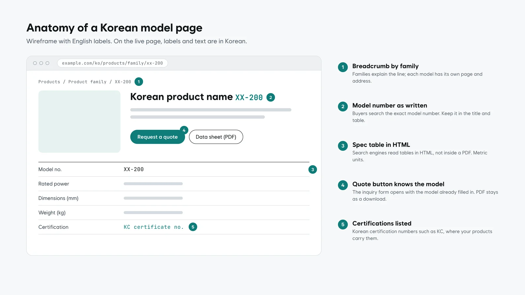
Task: Click the Certifications listed heading
Action: pyautogui.click(x=382, y=224)
